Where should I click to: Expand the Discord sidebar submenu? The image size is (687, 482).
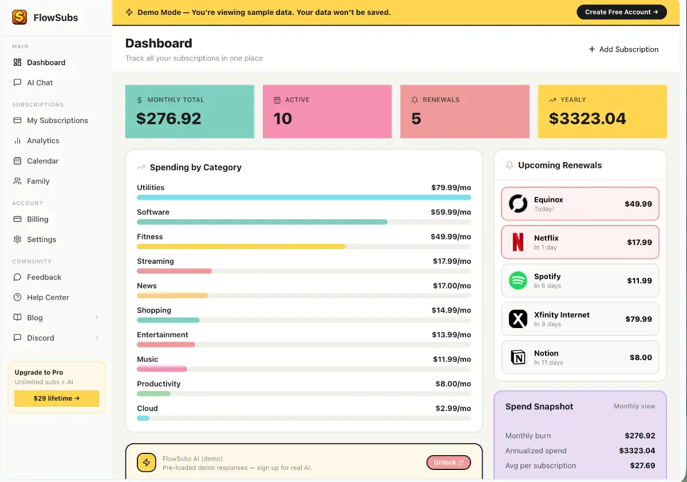click(96, 338)
